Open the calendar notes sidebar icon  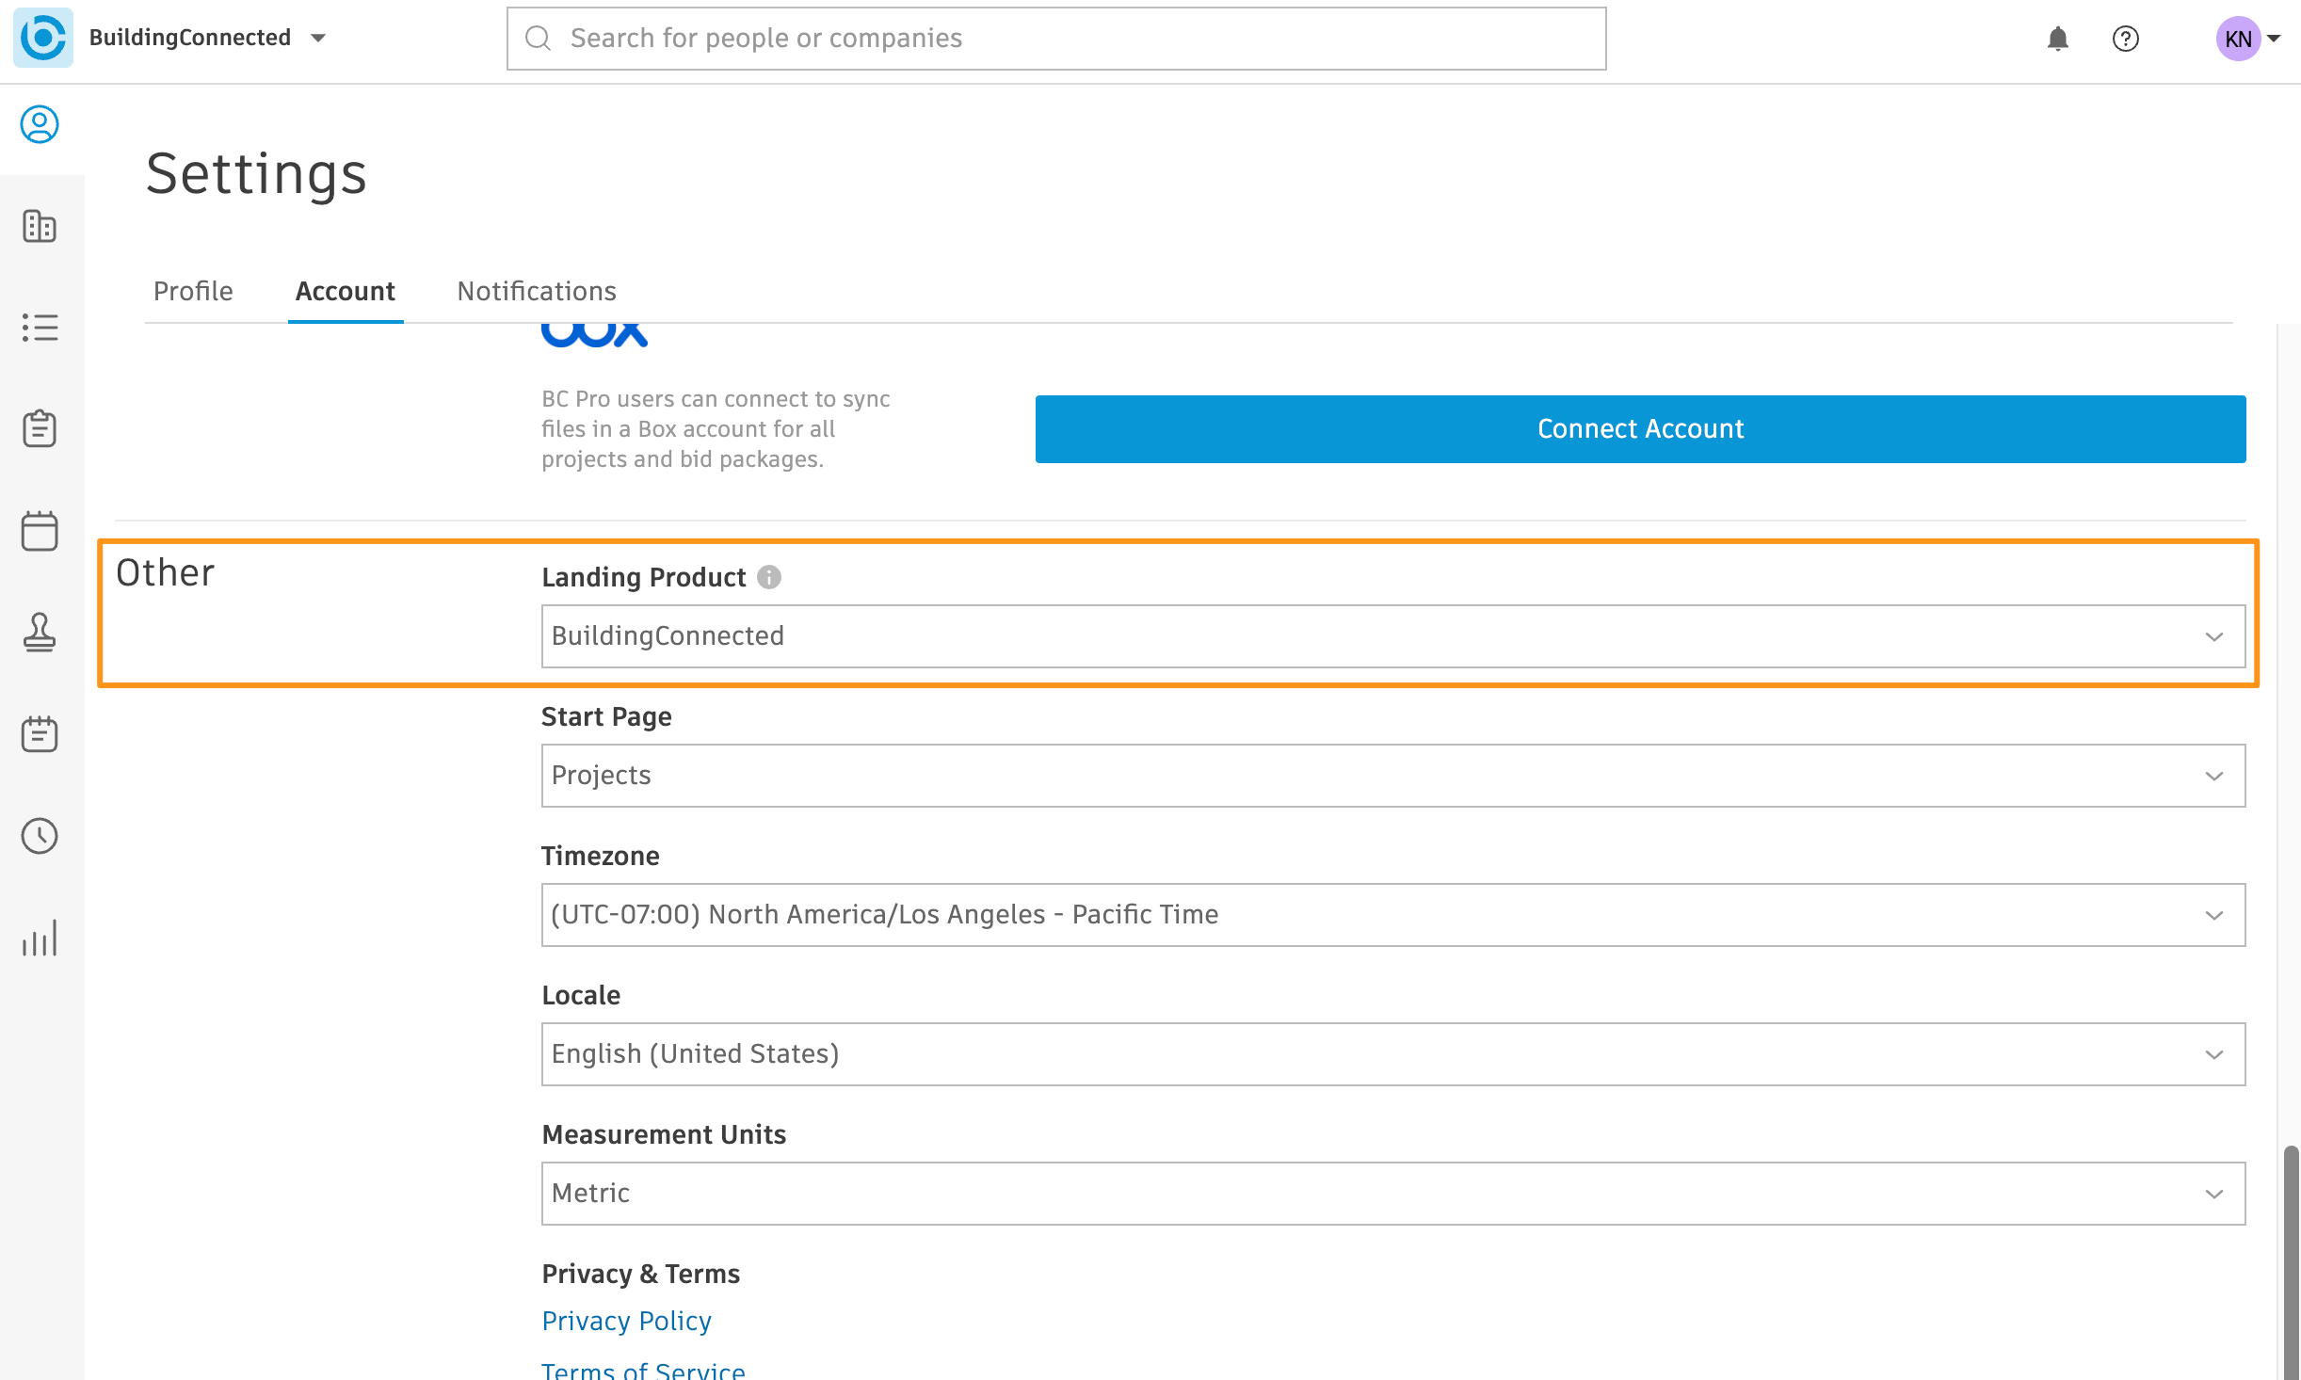tap(40, 734)
